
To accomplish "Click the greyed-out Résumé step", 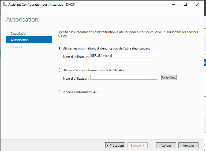I will pyautogui.click(x=17, y=46).
